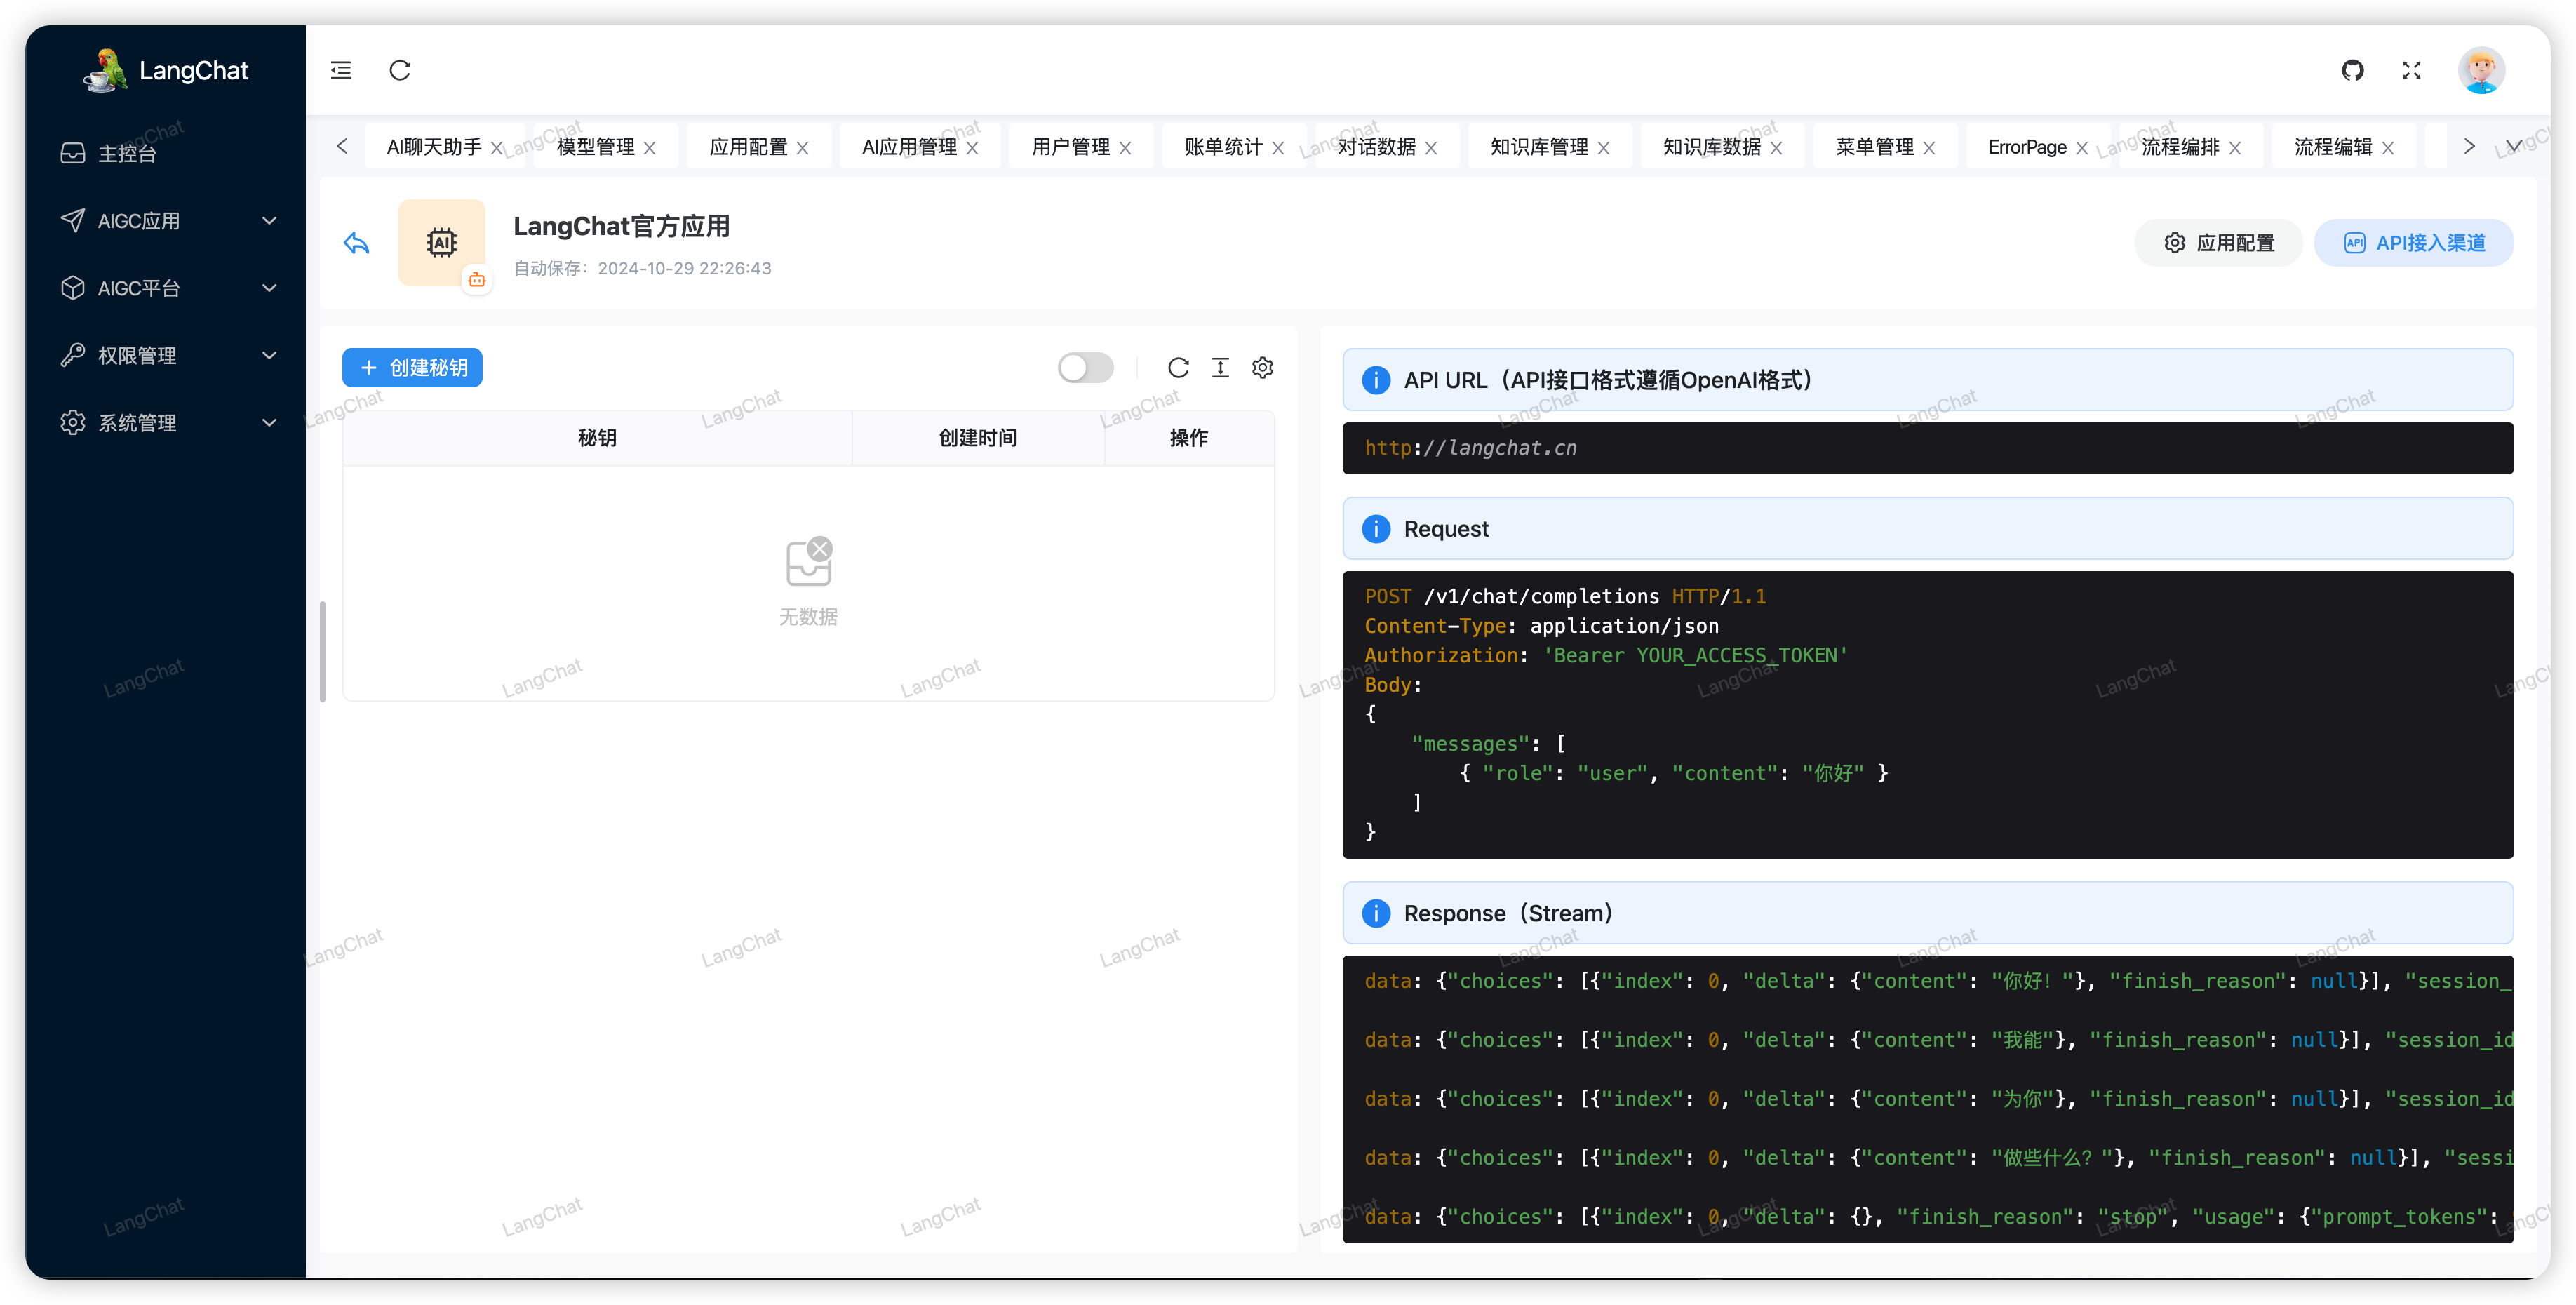2576x1305 pixels.
Task: Click the Request info banner
Action: click(x=1928, y=529)
